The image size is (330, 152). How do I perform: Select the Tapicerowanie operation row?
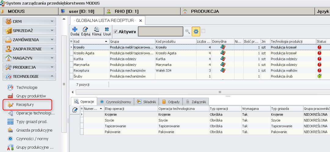(205, 126)
